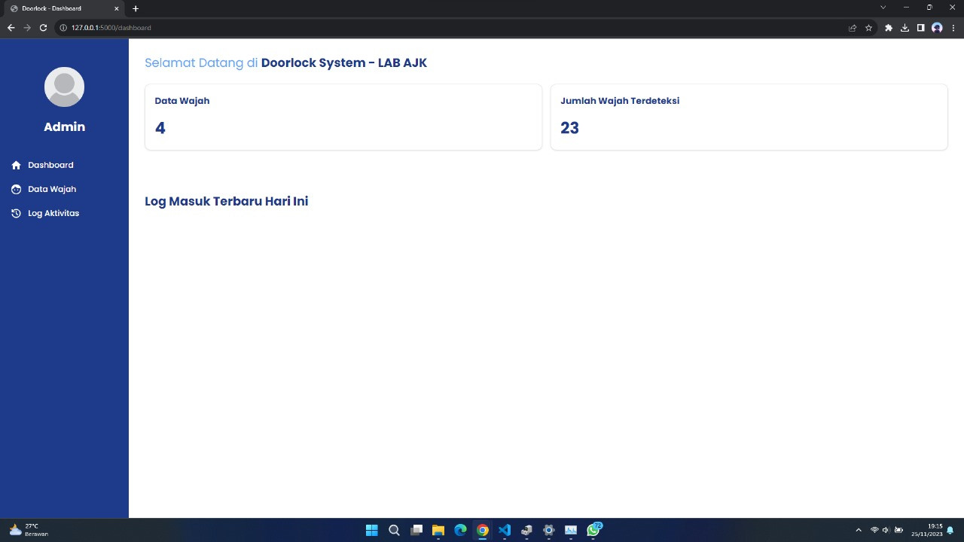Show hidden system tray icons
This screenshot has height=542, width=964.
(858, 530)
